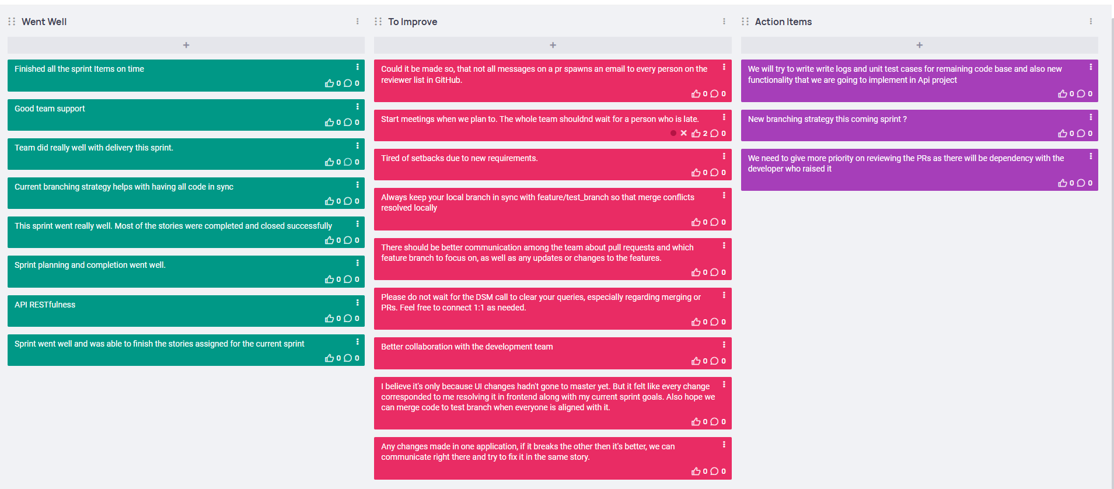Screen dimensions: 1114x489
Task: Open the 'Action Items' column options menu
Action: [x=1091, y=22]
